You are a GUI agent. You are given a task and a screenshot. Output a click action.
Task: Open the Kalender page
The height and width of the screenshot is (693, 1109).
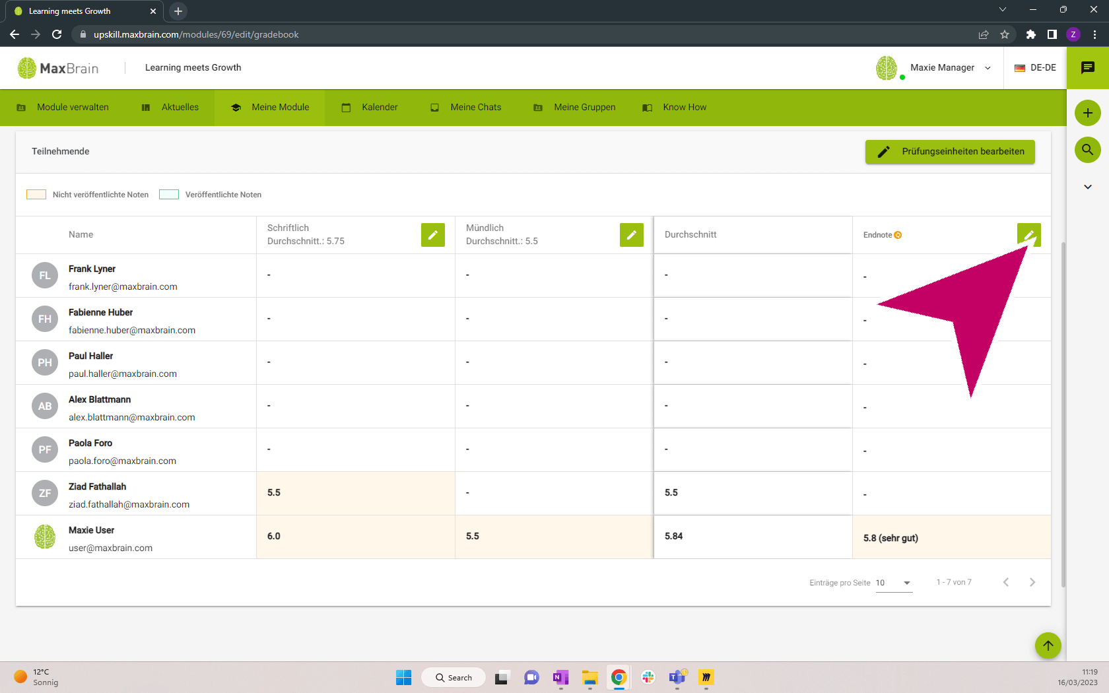(x=370, y=107)
